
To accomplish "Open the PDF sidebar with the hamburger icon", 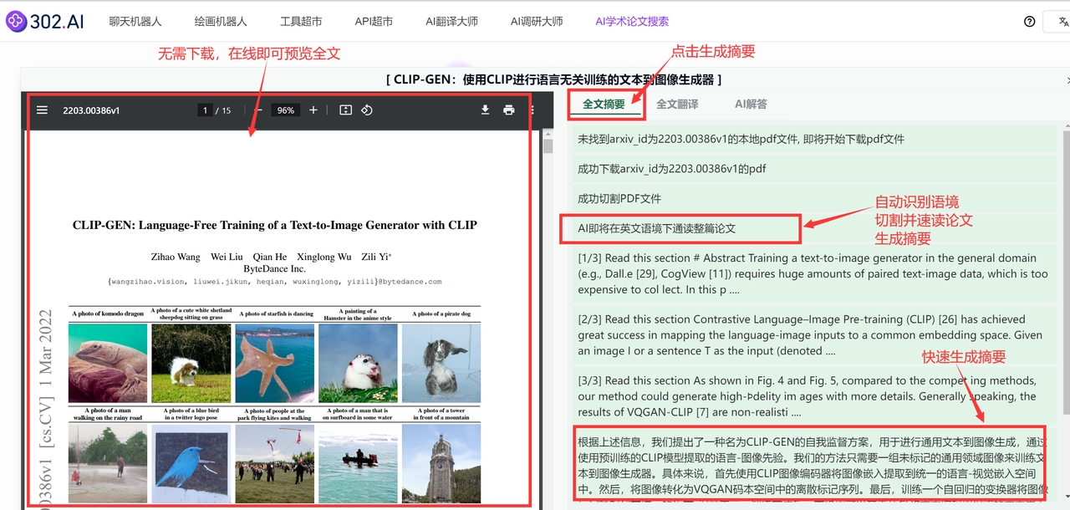I will tap(41, 110).
